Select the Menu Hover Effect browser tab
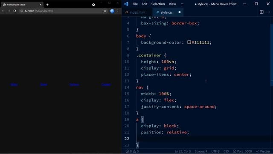This screenshot has height=154, width=273. click(21, 5)
